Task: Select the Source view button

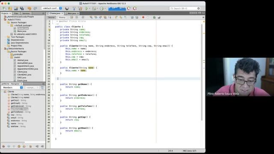Action: point(51,18)
